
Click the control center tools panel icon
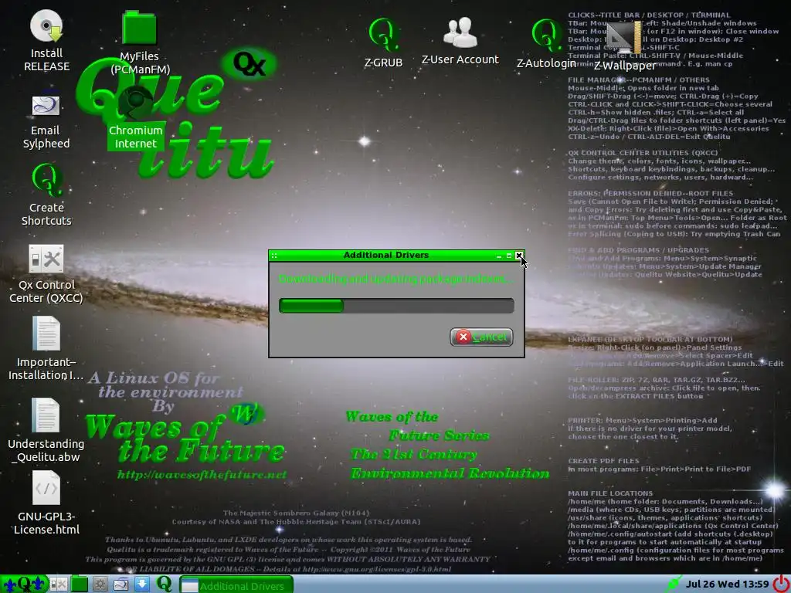(59, 585)
